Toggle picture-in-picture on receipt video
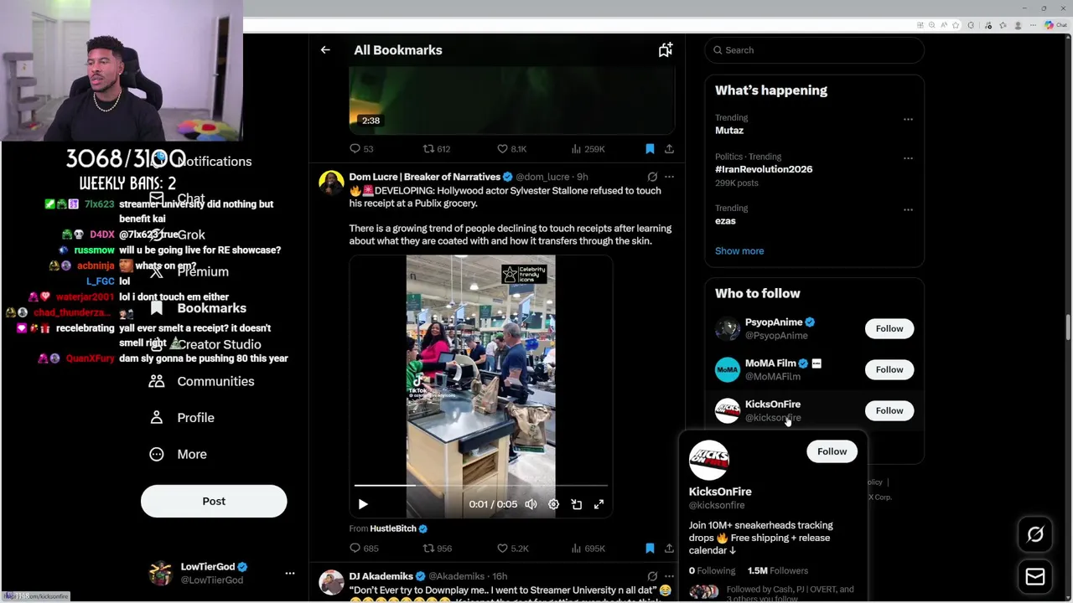This screenshot has height=603, width=1073. click(x=576, y=504)
